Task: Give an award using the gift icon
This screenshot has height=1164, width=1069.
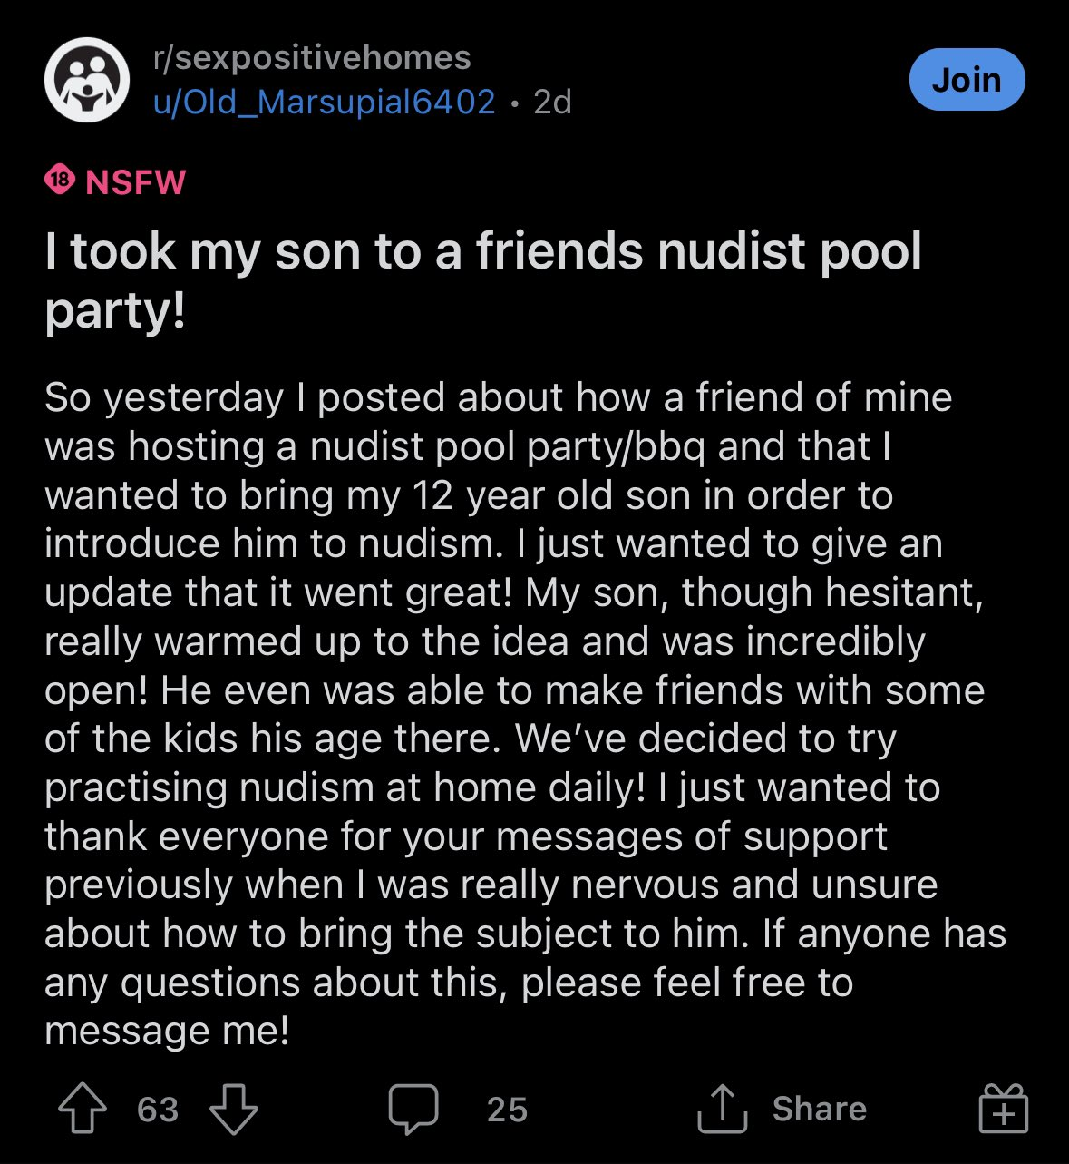Action: pos(1003,1109)
